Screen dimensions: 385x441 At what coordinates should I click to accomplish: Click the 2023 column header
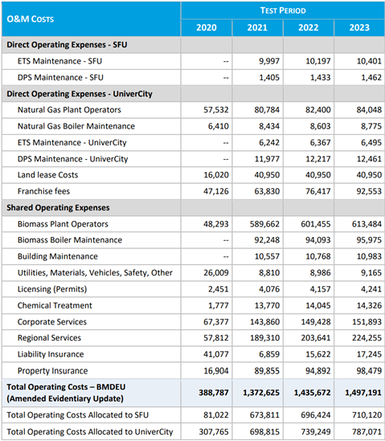tap(359, 27)
